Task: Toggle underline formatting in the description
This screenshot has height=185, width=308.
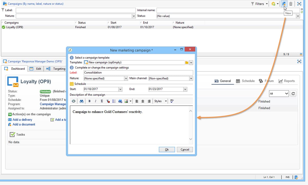Action: pyautogui.click(x=102, y=101)
